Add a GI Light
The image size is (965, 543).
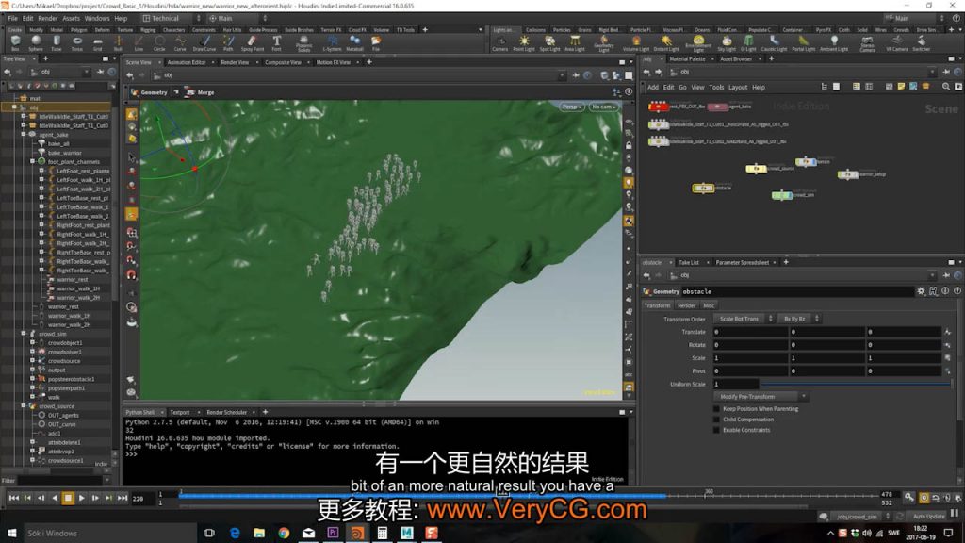748,43
